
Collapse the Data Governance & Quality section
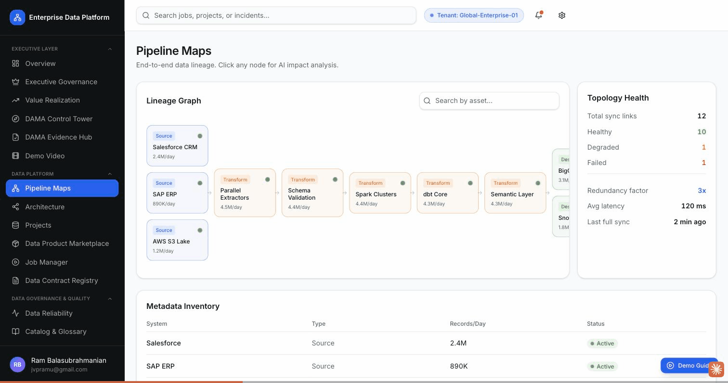point(110,298)
